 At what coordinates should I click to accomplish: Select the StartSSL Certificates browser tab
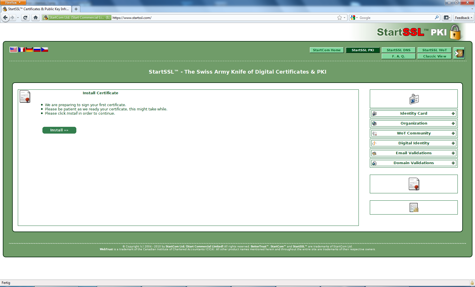pos(36,9)
